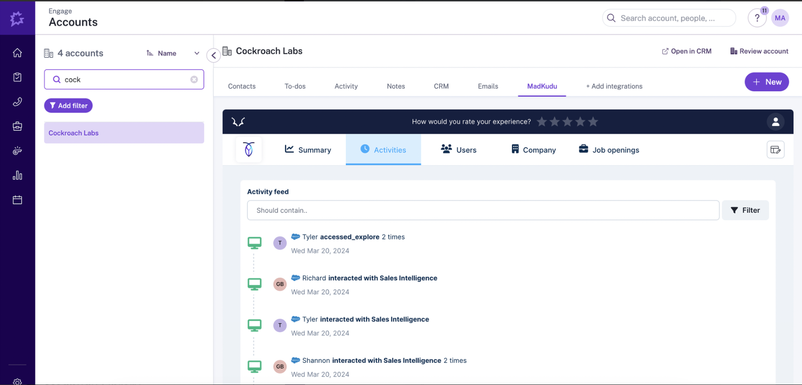Open the help question mark icon

(x=757, y=18)
